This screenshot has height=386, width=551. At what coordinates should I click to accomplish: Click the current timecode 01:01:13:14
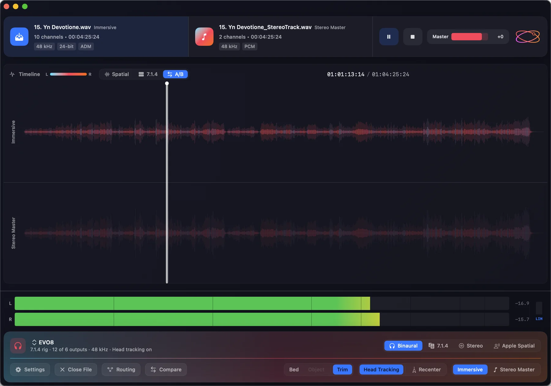coord(346,74)
